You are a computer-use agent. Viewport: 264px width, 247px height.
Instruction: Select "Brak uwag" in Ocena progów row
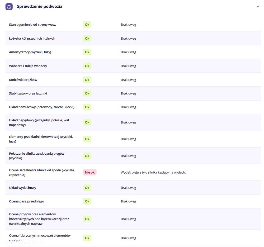(x=129, y=219)
